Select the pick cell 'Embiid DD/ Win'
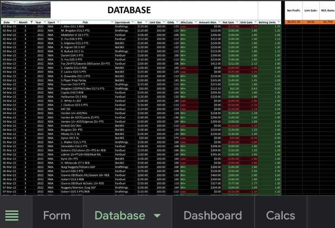 tap(87, 126)
